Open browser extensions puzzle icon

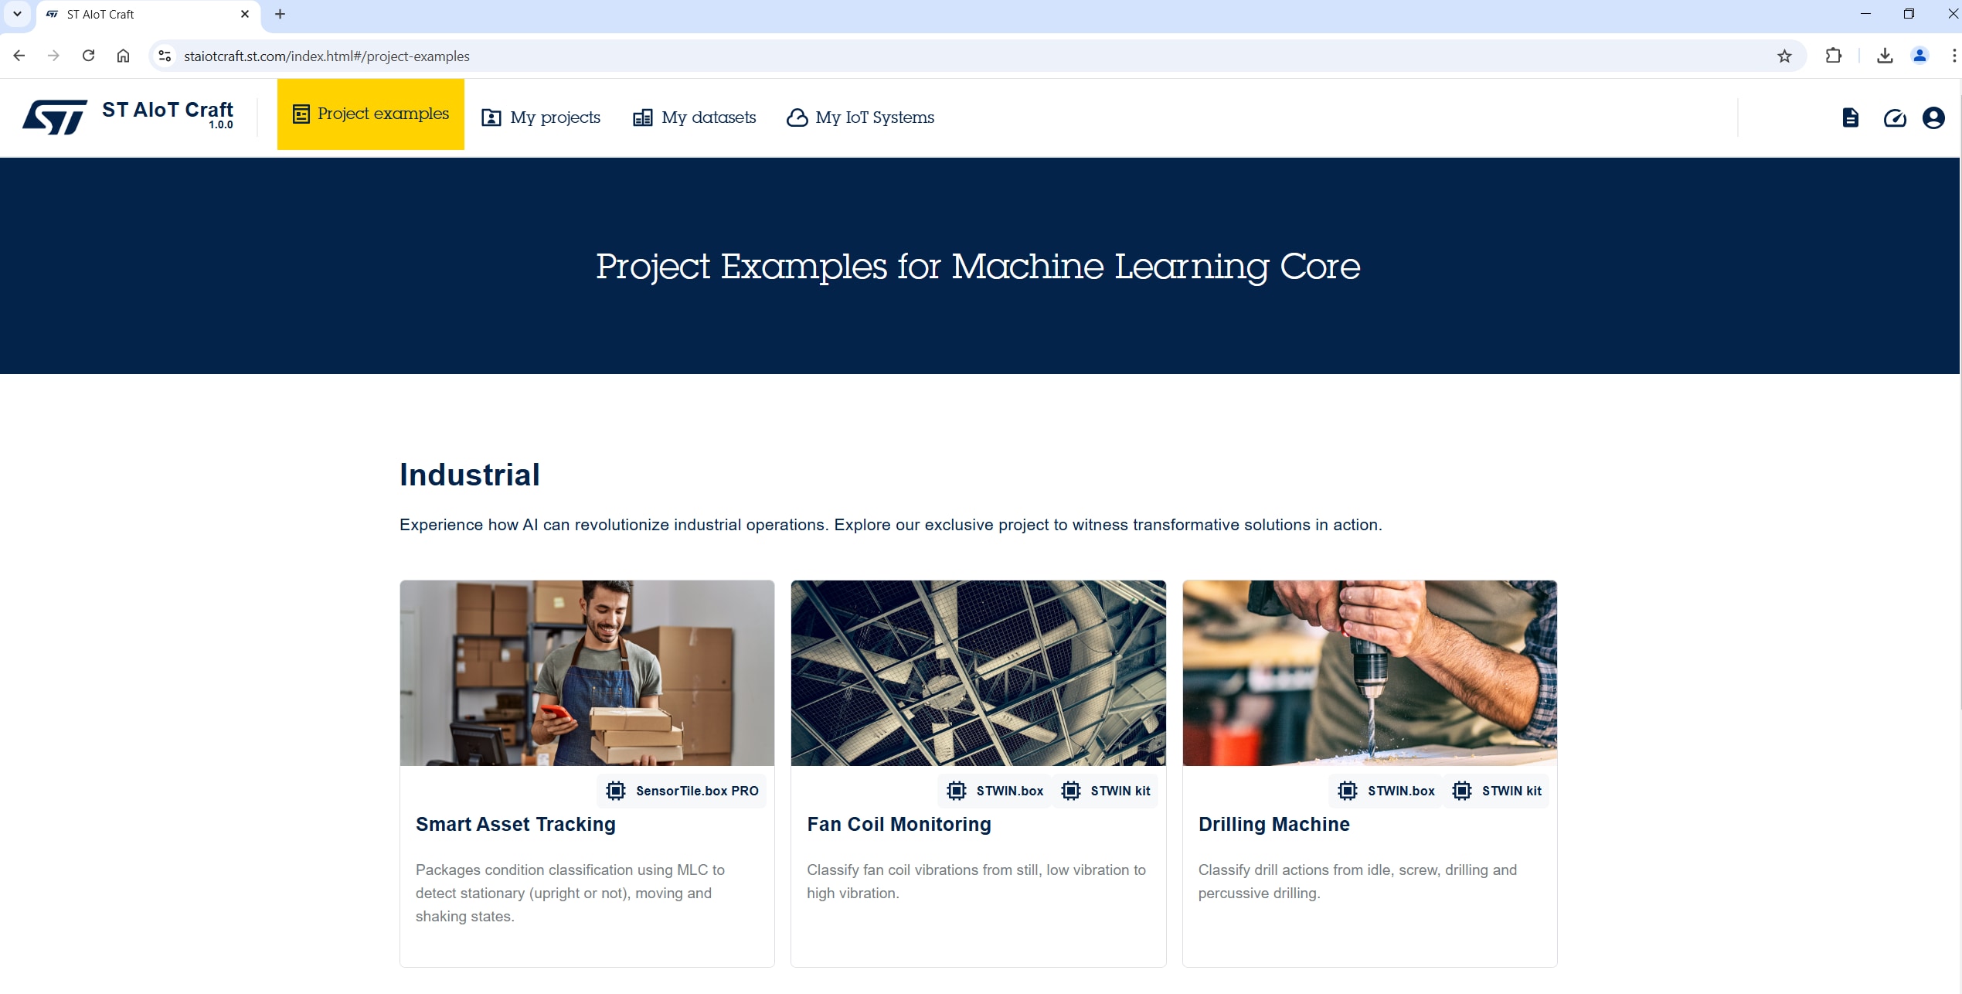[x=1833, y=56]
